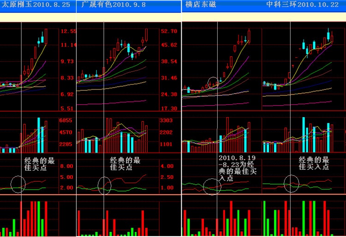Click the 2.00 indicator scale label
This screenshot has height=237, width=346.
pyautogui.click(x=66, y=188)
